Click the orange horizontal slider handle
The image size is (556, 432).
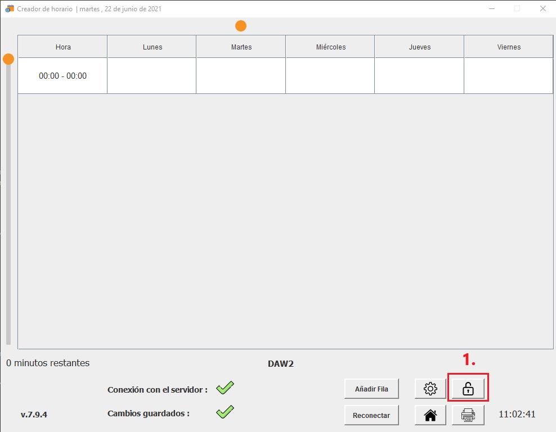[241, 26]
